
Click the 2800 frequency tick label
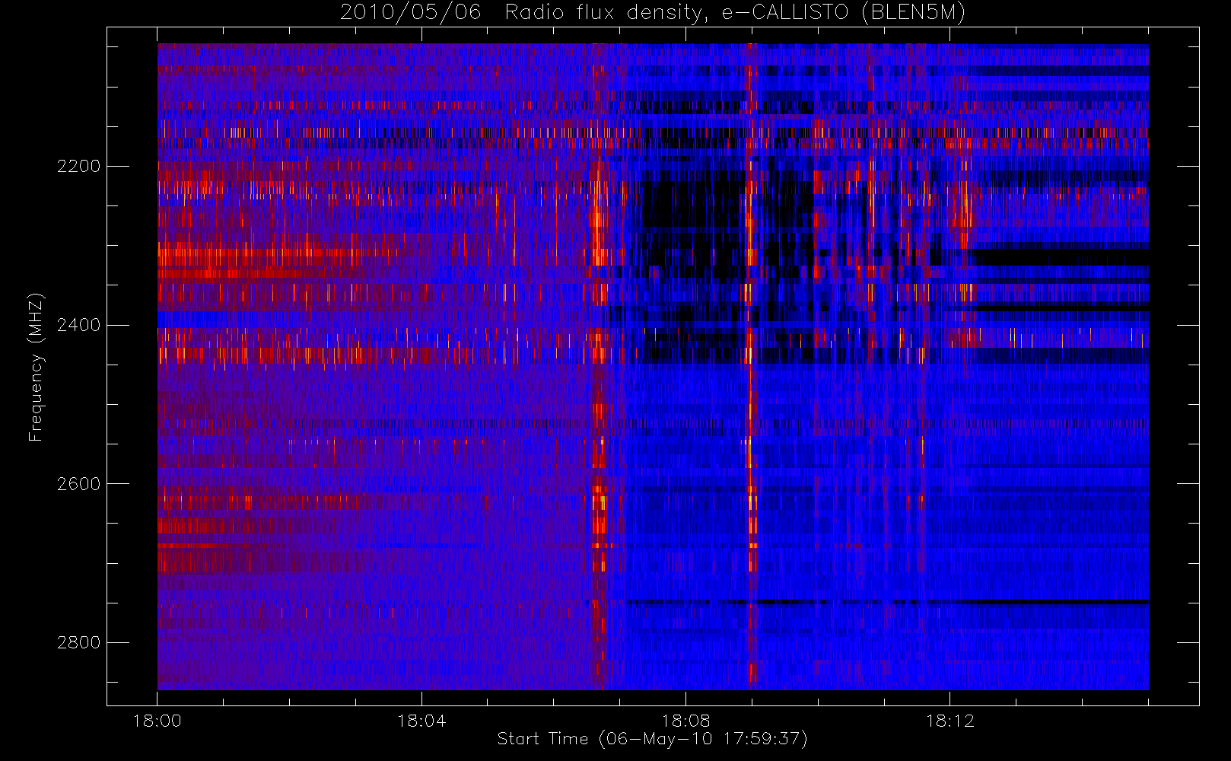78,642
